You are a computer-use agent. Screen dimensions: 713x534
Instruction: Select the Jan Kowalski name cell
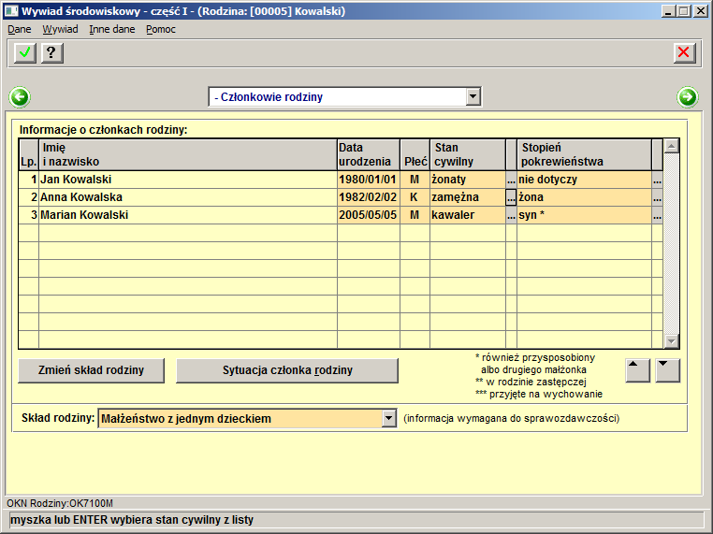coord(188,180)
